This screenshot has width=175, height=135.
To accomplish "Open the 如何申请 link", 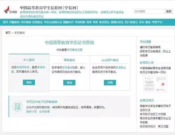I will (x=44, y=112).
